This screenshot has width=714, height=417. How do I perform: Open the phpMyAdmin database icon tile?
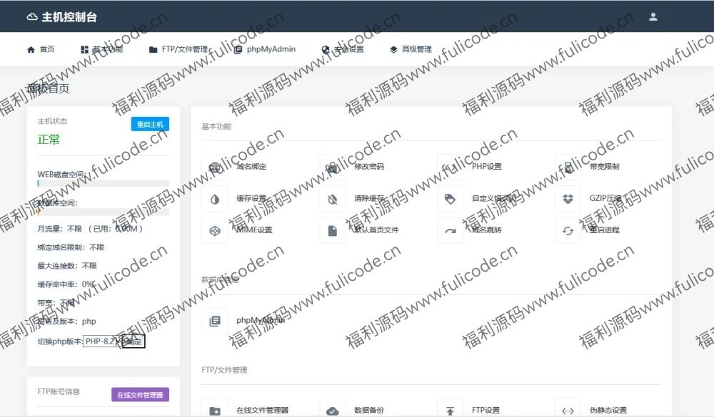coord(214,321)
